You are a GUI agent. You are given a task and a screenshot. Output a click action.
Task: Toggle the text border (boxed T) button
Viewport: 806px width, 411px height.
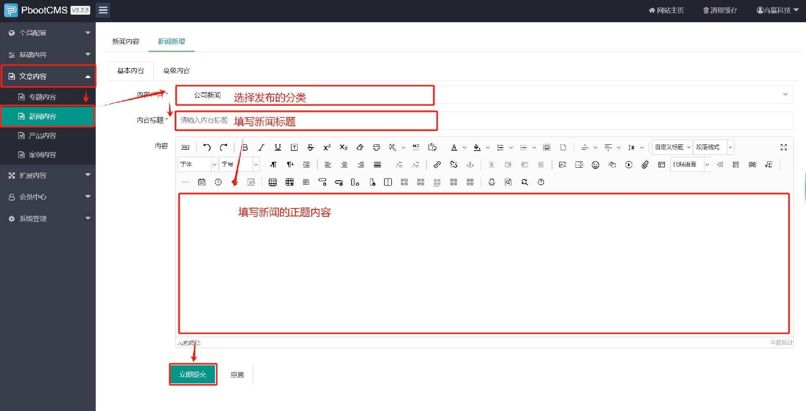click(294, 147)
